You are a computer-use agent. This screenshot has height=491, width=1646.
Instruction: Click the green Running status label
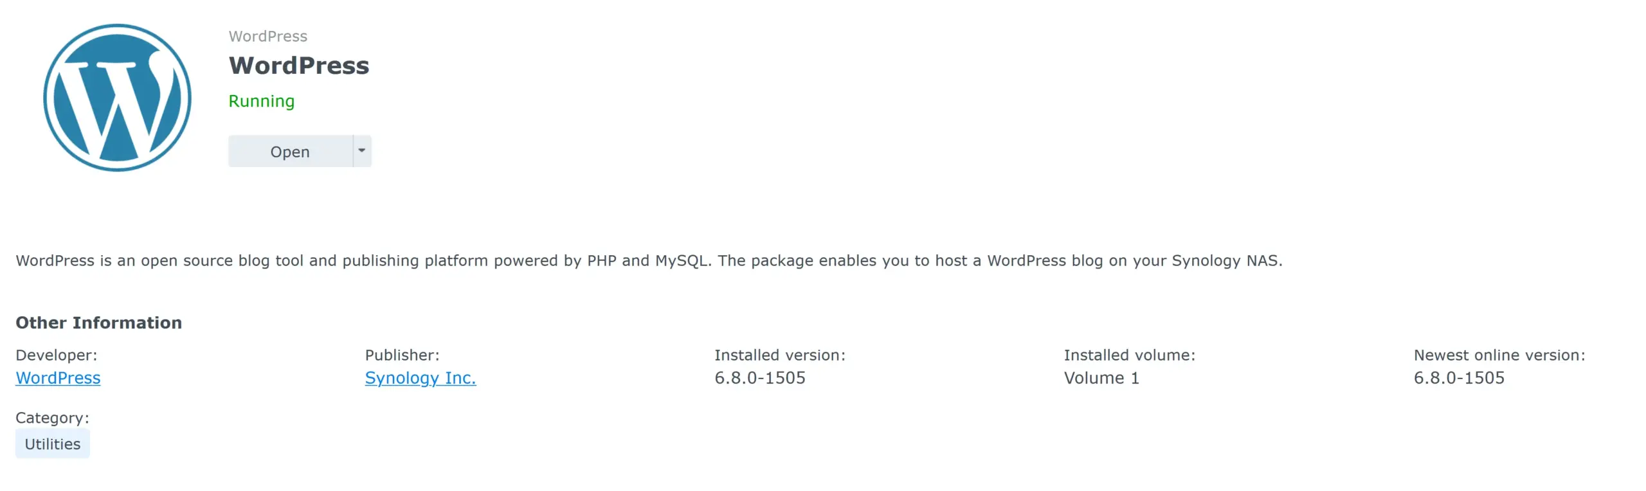(261, 101)
